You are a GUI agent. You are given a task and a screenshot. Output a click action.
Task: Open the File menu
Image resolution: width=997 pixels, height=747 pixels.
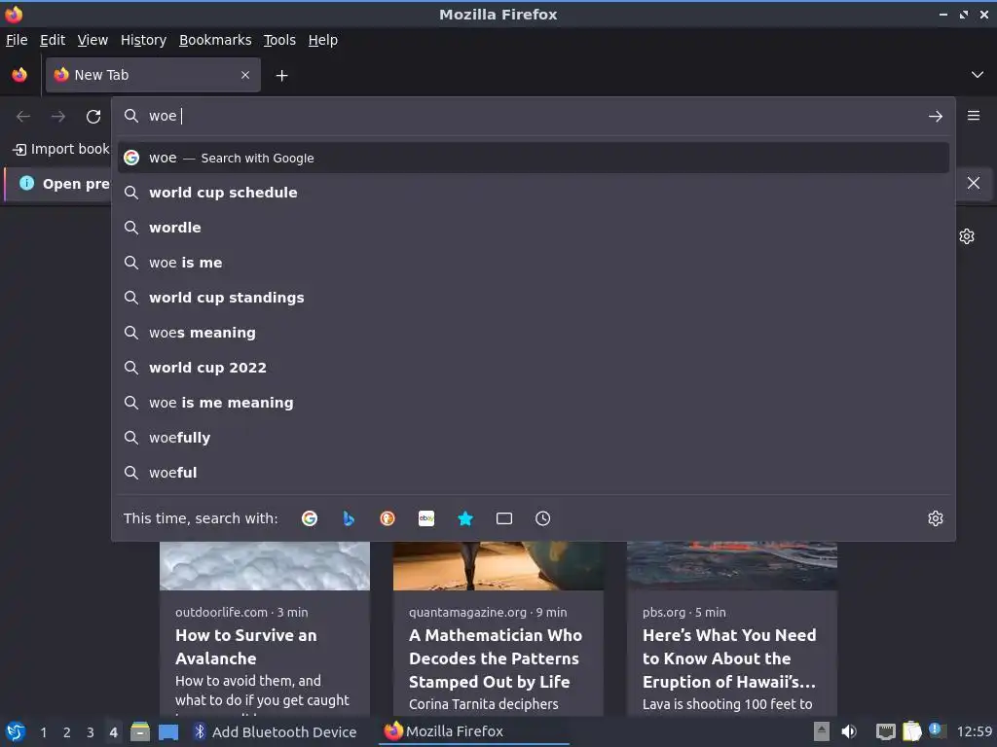[x=17, y=40]
